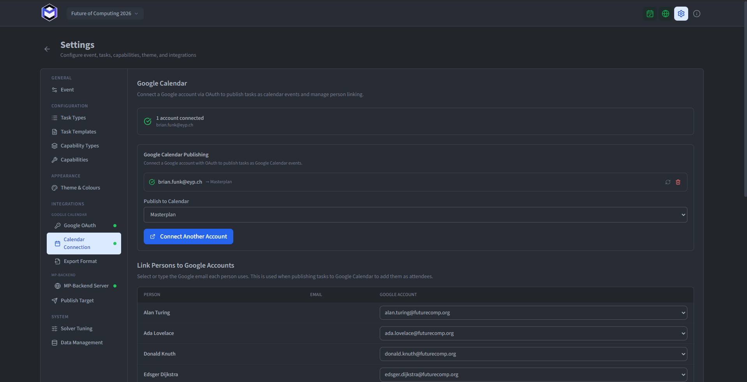Open the Event settings section
Image resolution: width=747 pixels, height=382 pixels.
84,90
